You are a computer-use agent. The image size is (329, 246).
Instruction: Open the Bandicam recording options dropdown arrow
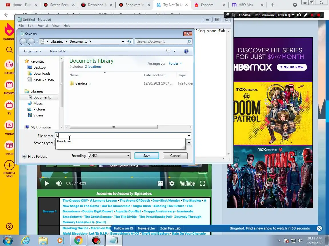point(293,15)
